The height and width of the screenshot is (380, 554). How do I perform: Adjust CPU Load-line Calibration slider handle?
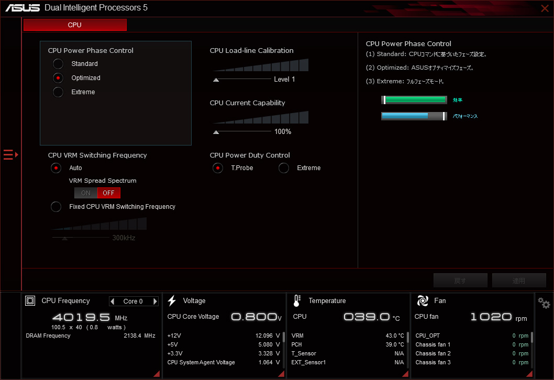(x=216, y=80)
